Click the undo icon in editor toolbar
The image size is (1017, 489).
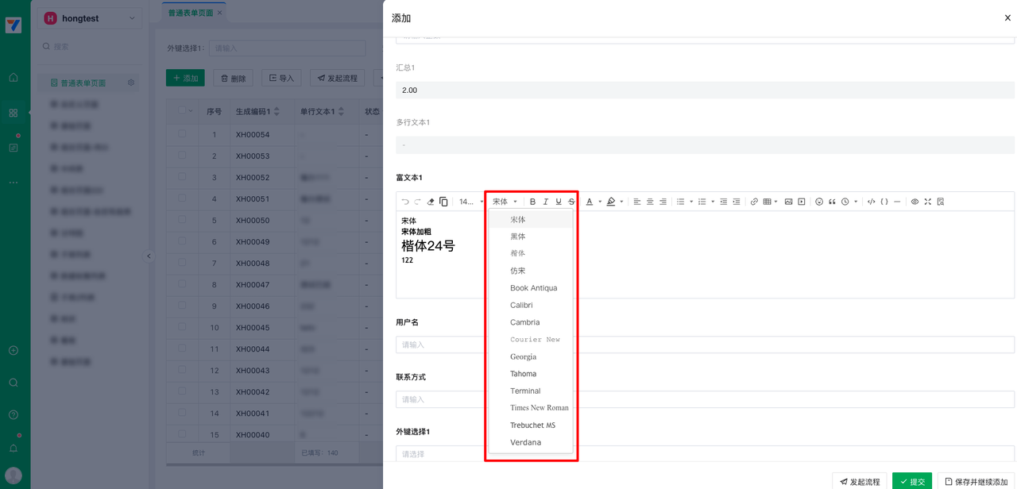point(405,202)
